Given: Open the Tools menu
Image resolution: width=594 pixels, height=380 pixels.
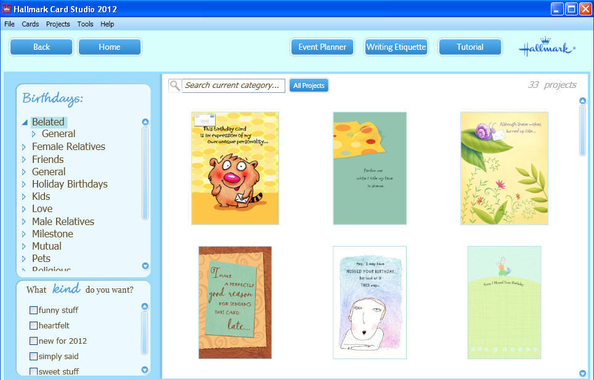Looking at the screenshot, I should click(x=85, y=24).
